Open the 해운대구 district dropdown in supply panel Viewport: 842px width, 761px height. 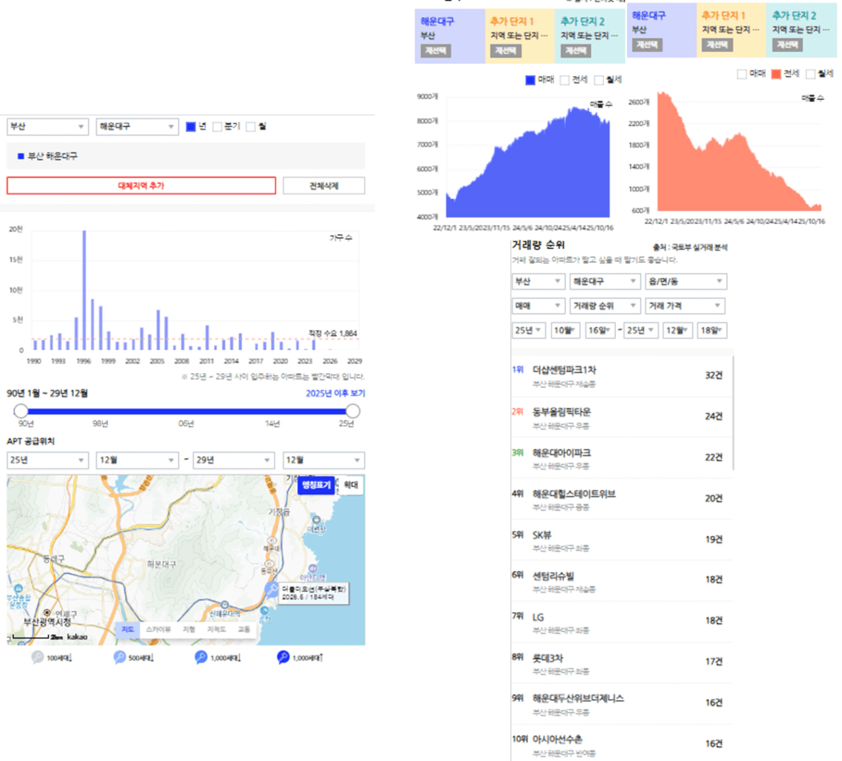pos(137,127)
